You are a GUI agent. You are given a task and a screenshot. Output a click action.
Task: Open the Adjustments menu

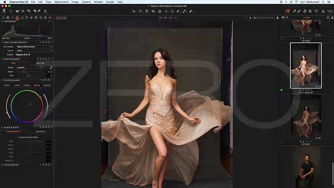click(61, 2)
